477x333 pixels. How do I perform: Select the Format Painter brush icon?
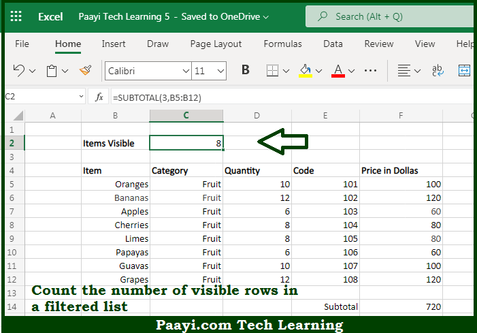point(86,71)
